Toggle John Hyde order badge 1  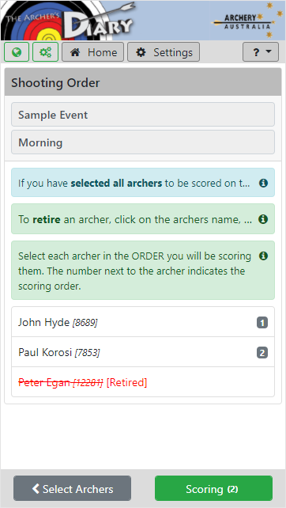click(262, 323)
